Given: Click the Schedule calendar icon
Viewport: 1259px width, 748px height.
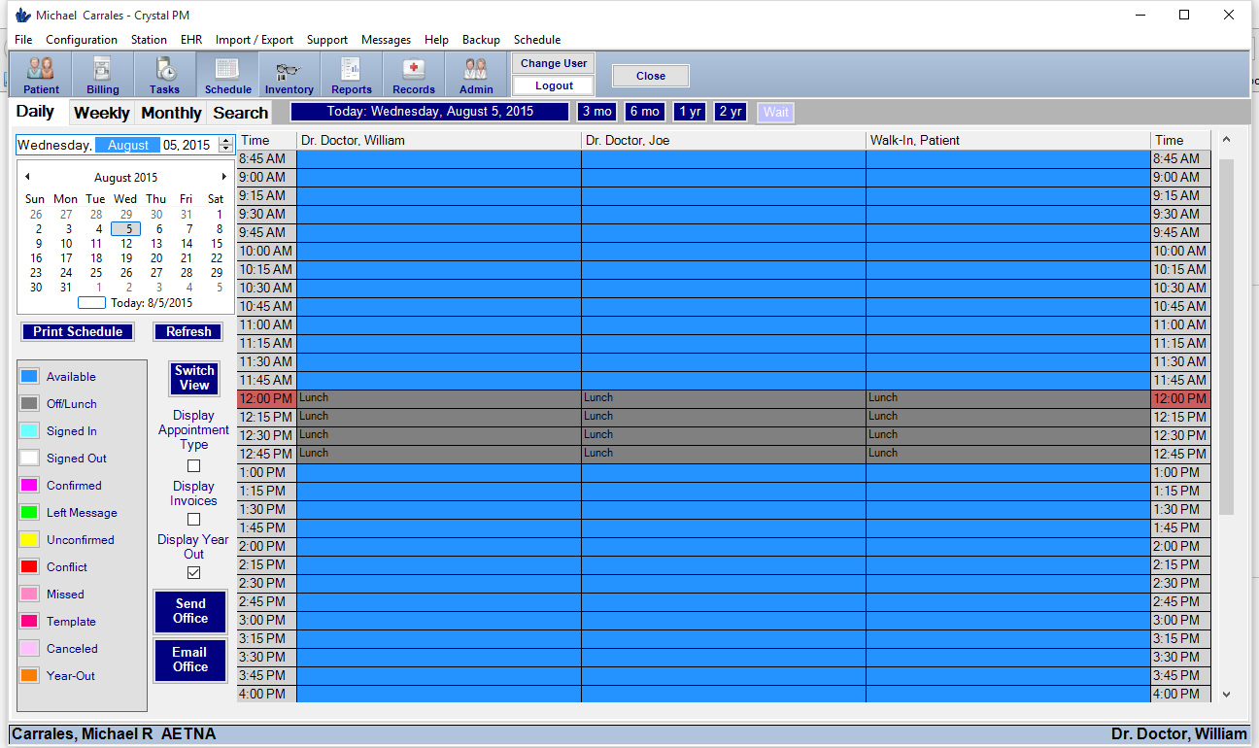Looking at the screenshot, I should (227, 74).
